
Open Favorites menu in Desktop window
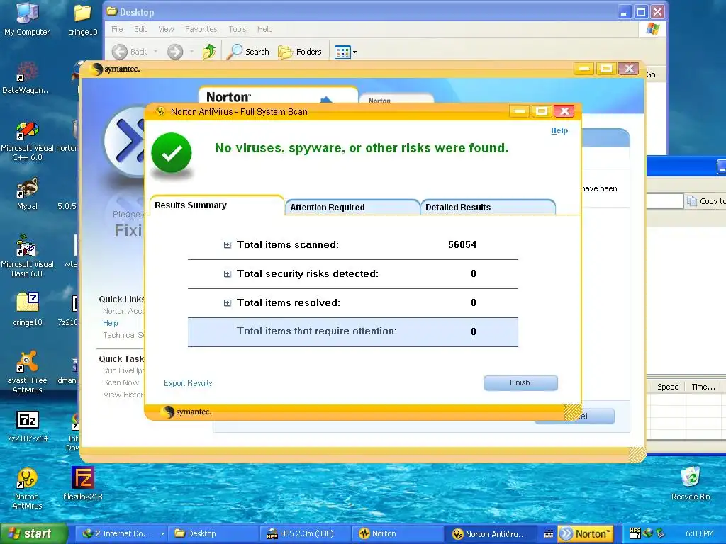(x=201, y=29)
